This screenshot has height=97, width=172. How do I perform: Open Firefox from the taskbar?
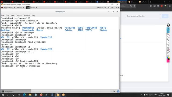point(41,95)
